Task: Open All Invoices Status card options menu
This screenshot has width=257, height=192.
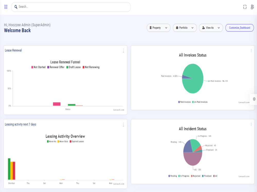Action: click(251, 51)
